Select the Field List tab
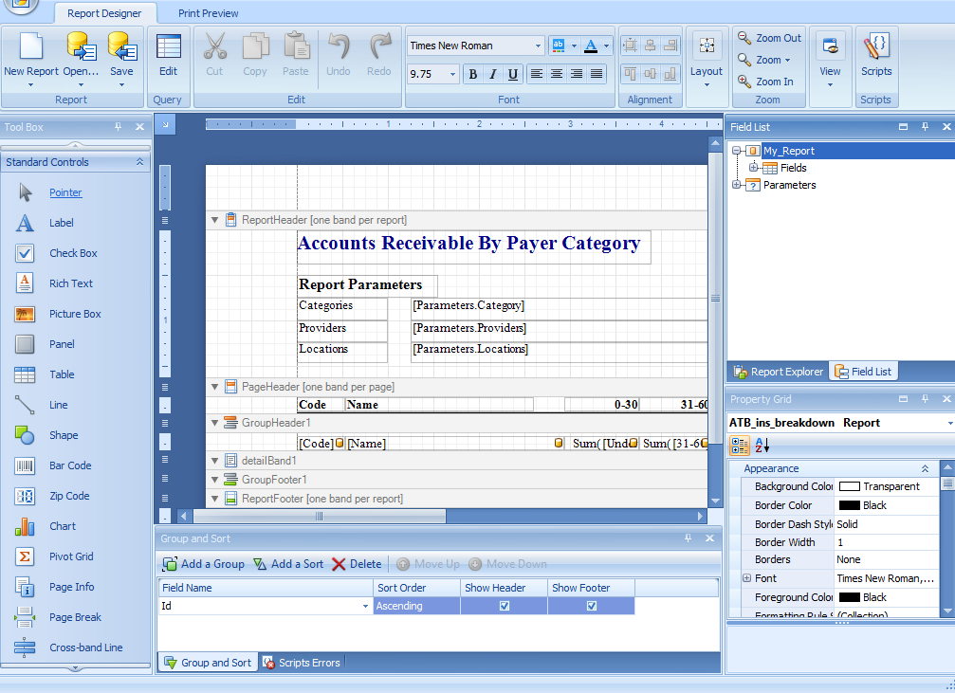The image size is (955, 693). pos(863,372)
